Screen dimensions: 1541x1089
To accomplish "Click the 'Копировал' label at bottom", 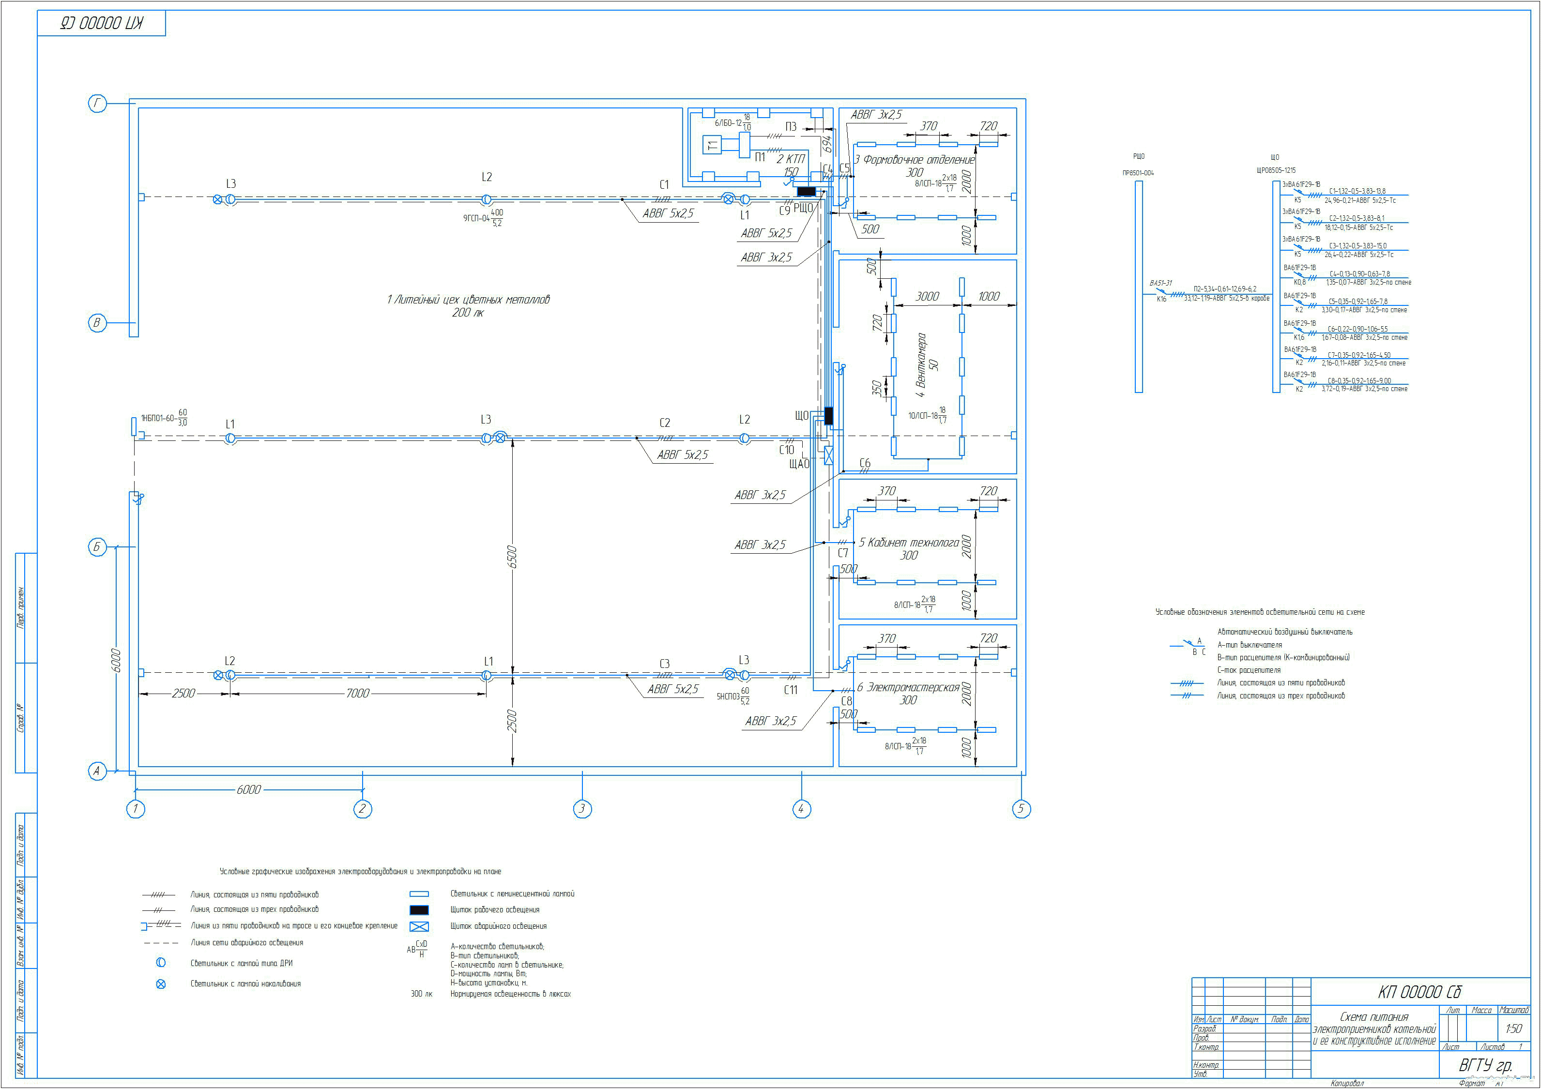I will [x=1347, y=1083].
